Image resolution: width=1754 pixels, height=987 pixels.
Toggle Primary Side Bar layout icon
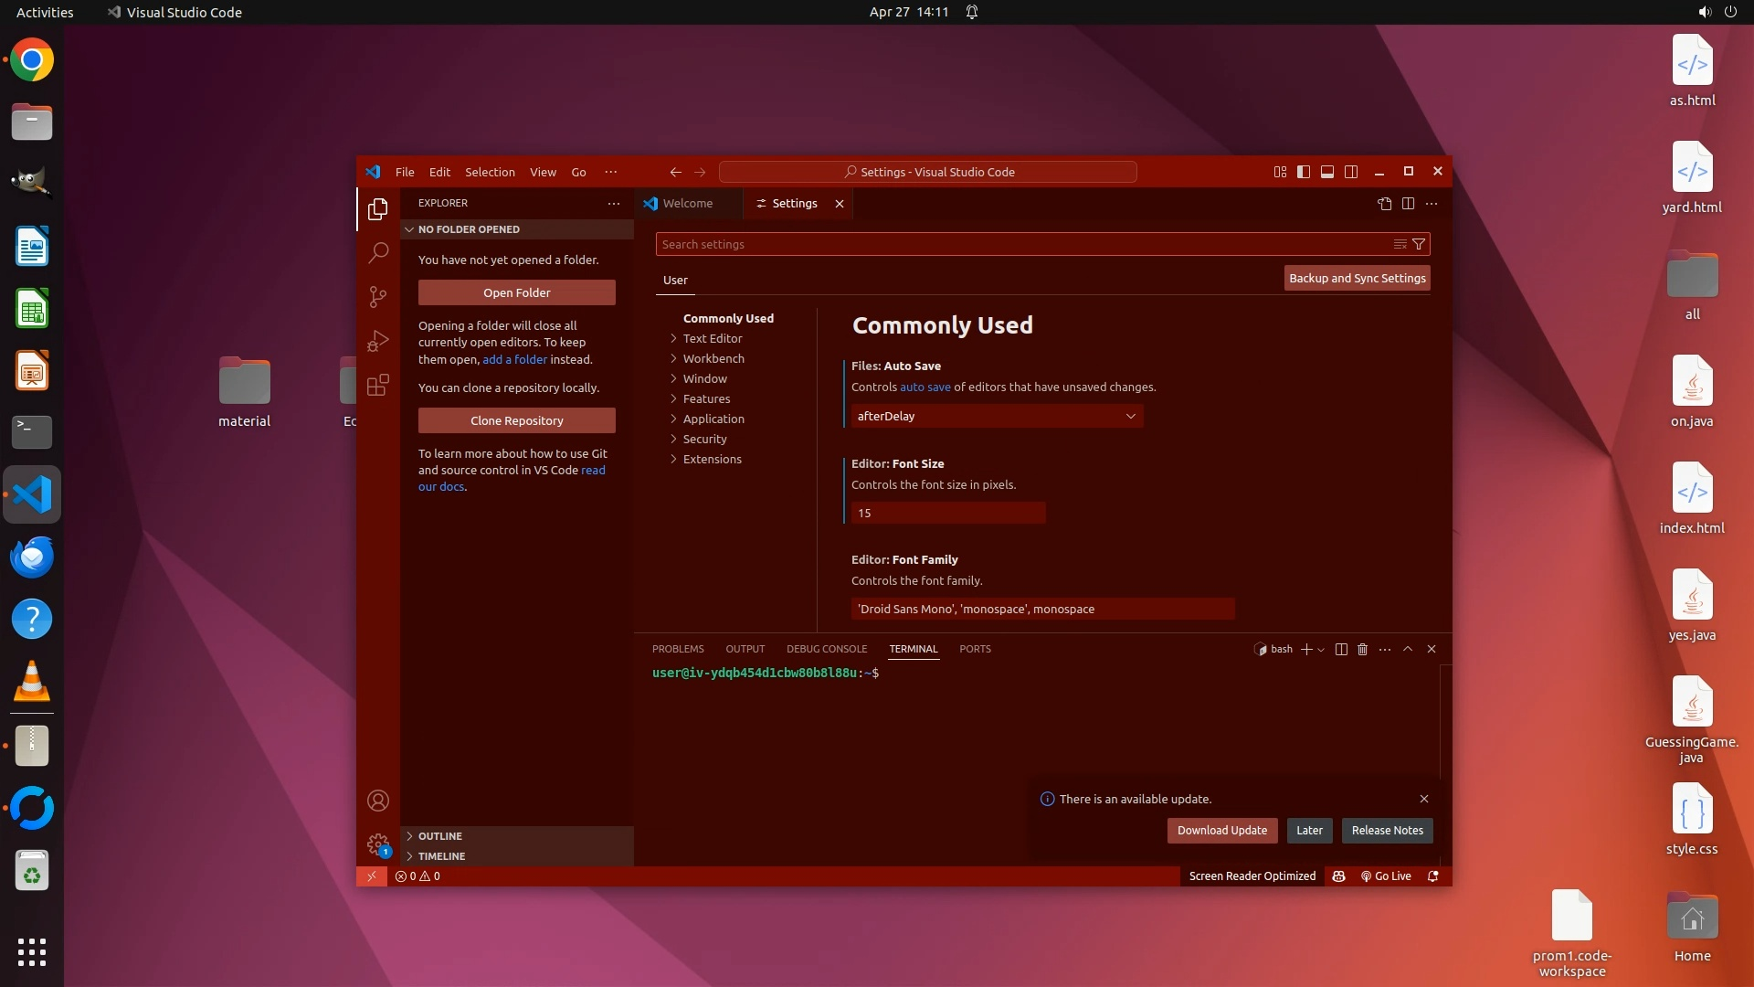(x=1304, y=172)
